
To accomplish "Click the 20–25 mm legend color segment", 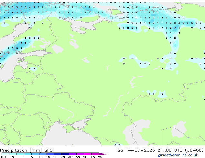I will tap(58, 154).
